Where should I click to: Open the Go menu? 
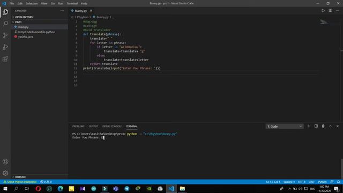[53, 4]
